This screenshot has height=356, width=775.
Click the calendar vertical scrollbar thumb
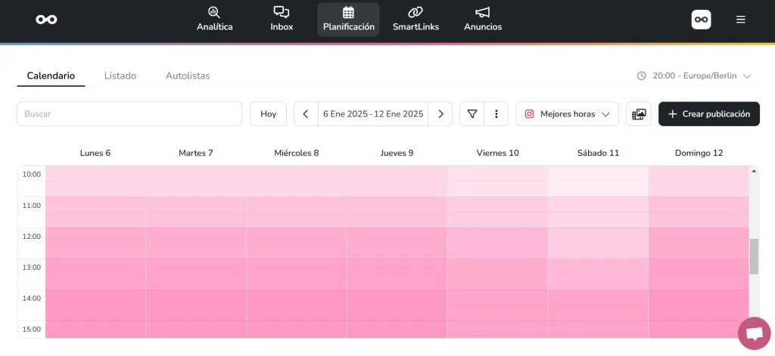click(754, 256)
